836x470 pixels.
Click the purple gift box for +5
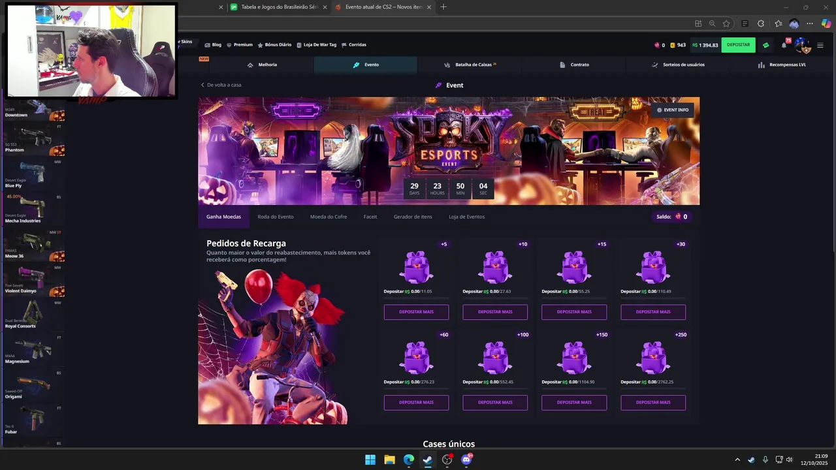tap(416, 267)
